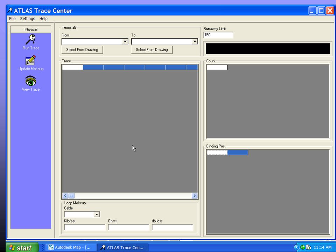Click the db loss input field

pyautogui.click(x=173, y=227)
